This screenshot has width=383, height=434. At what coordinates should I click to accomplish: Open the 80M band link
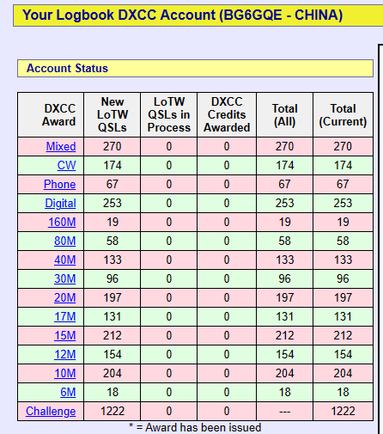pos(65,241)
